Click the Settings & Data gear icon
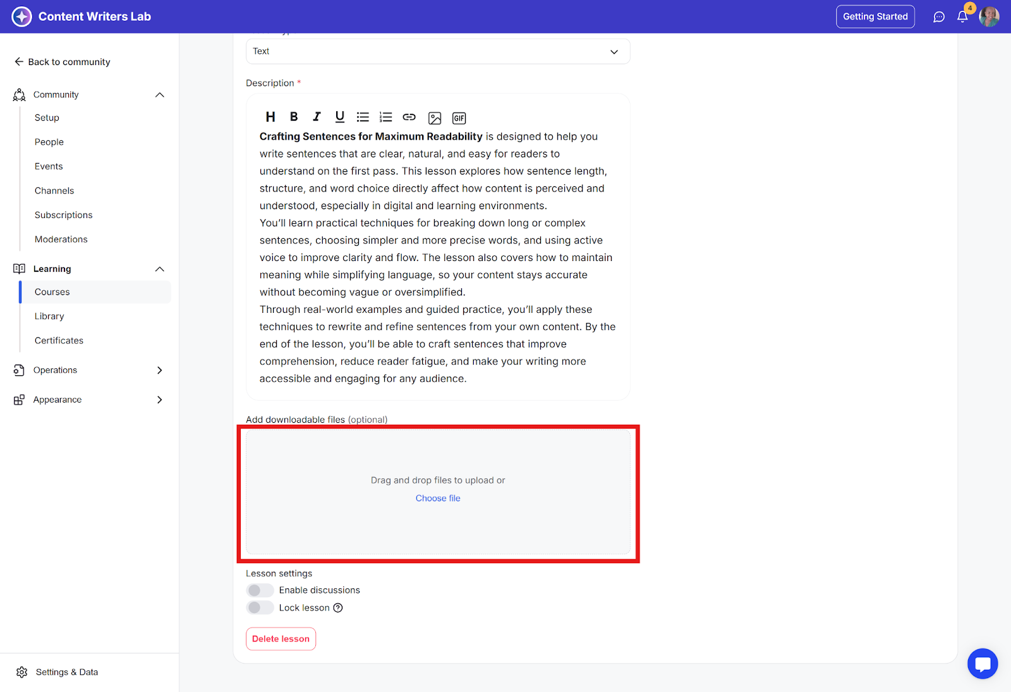1011x692 pixels. coord(22,672)
